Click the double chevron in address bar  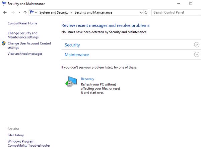36,12
